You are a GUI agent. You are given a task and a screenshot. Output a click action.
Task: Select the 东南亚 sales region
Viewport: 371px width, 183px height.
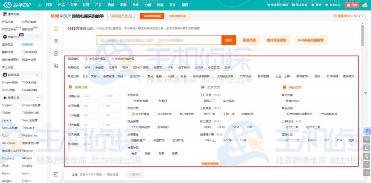tap(99, 67)
